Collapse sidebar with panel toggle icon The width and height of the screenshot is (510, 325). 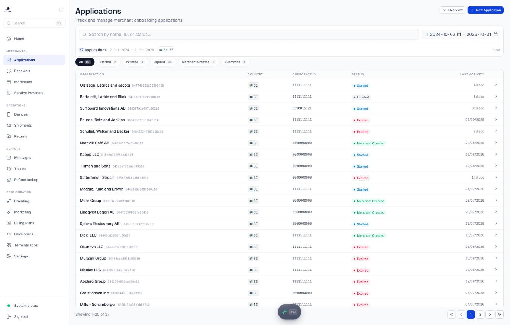click(x=61, y=10)
